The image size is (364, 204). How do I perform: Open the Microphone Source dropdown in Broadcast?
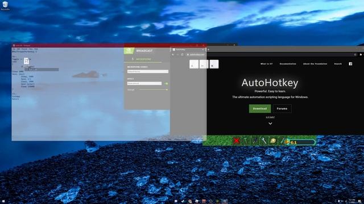pos(148,71)
